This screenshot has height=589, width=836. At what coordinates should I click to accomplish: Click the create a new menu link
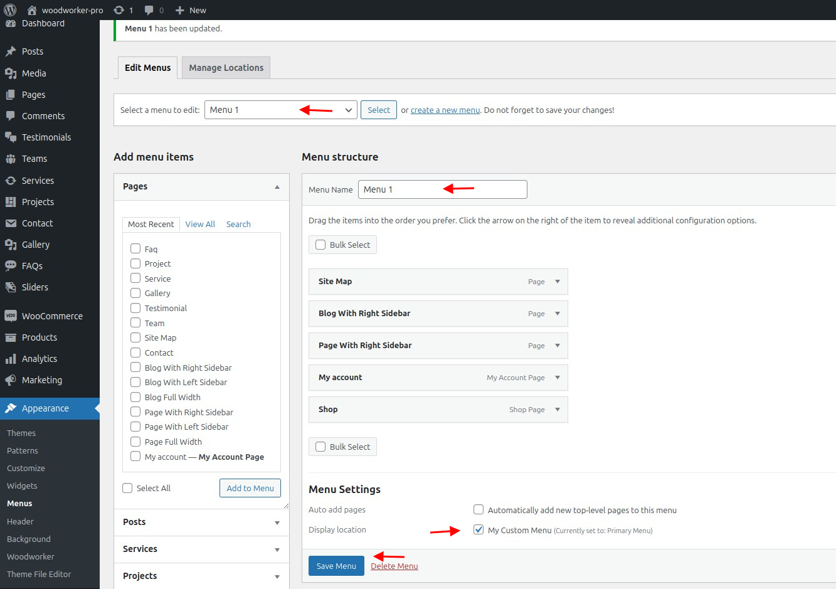[x=445, y=110]
